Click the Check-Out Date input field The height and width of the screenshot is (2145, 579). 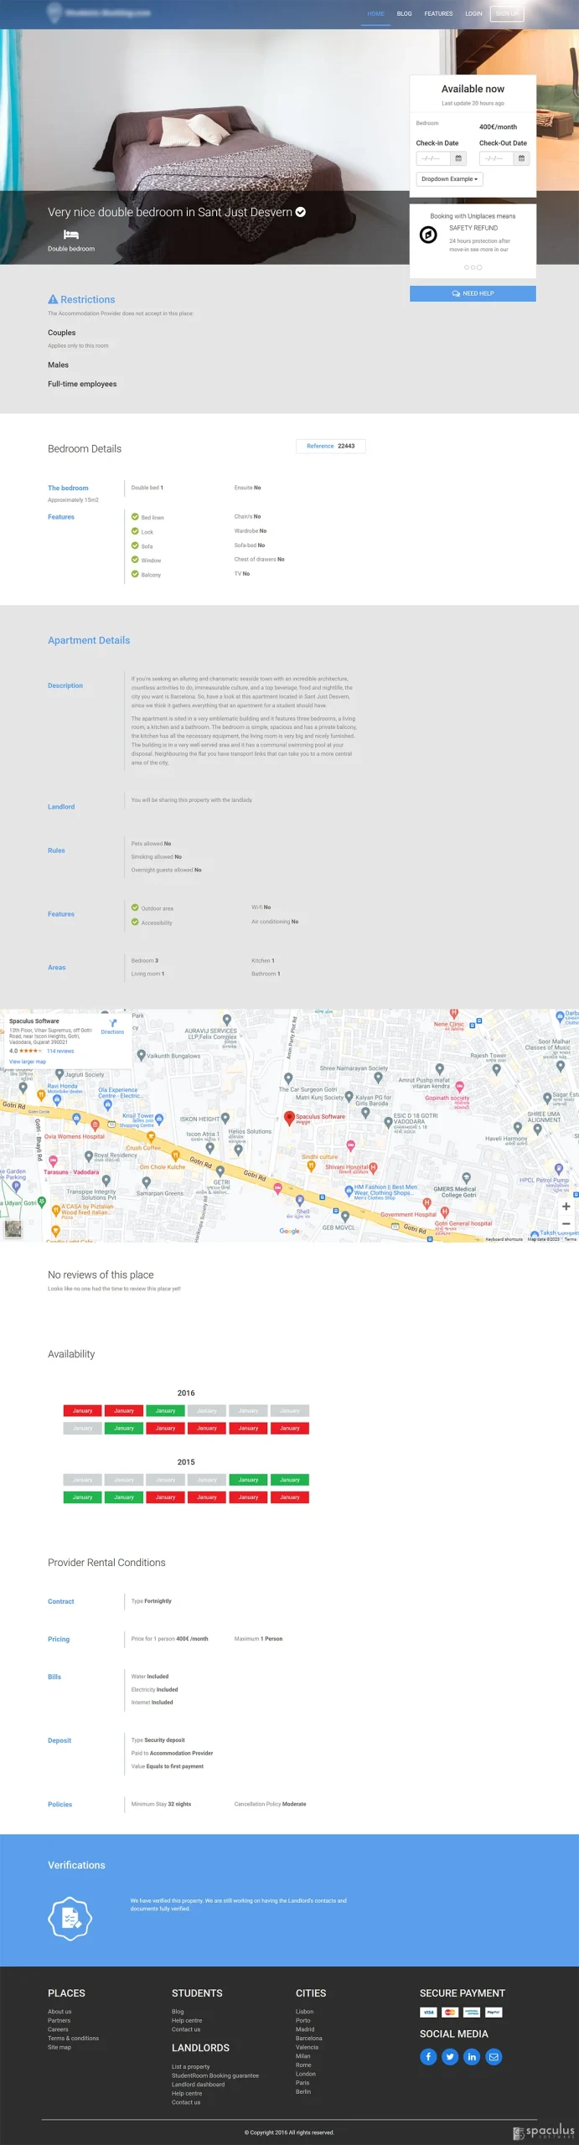(496, 158)
